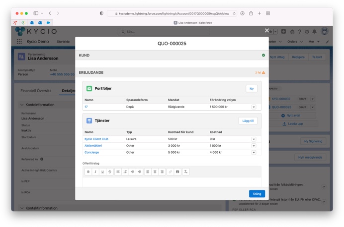Screen dimensions: 344x227
Task: Click Redigera button on account
Action: click(x=298, y=57)
